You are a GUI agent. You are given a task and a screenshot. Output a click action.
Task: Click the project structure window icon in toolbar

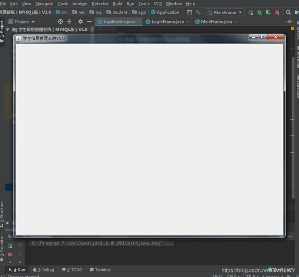coord(190,12)
